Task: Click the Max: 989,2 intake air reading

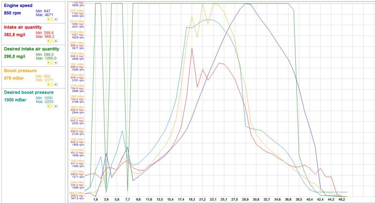Action: tap(45, 37)
